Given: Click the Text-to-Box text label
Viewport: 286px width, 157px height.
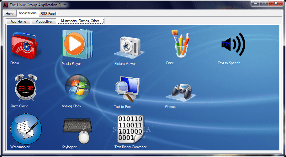Looking at the screenshot, I should (x=122, y=107).
